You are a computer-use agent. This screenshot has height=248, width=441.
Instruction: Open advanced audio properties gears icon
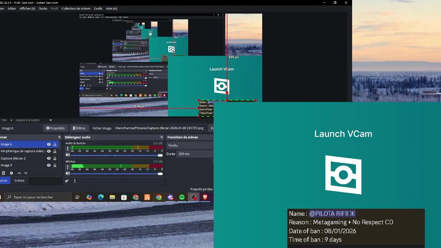coord(67,181)
